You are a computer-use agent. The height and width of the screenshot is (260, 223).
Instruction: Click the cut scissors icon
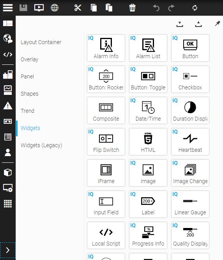pyautogui.click(x=78, y=8)
